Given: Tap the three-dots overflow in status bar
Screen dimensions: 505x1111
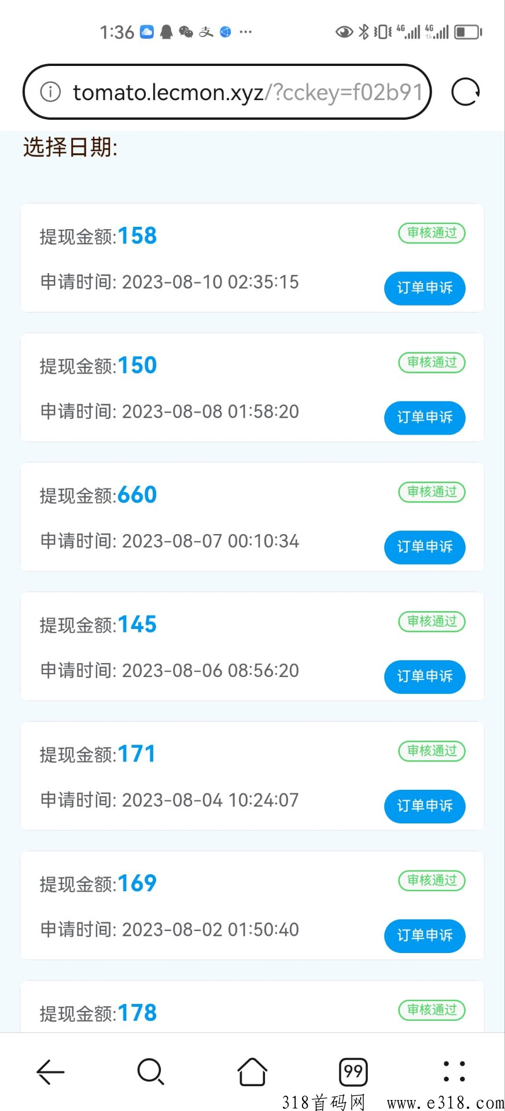Looking at the screenshot, I should point(245,32).
